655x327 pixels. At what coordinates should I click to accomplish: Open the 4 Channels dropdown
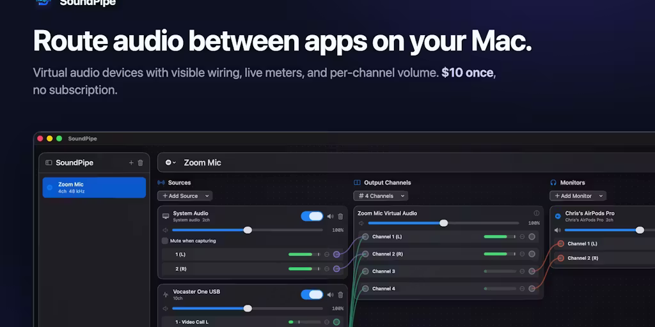pyautogui.click(x=381, y=195)
